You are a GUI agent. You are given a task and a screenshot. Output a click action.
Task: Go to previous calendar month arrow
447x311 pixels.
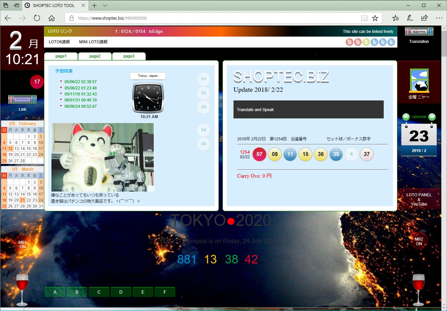click(406, 117)
